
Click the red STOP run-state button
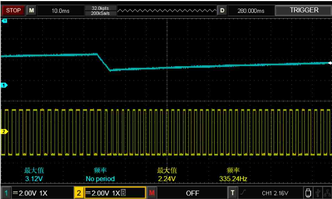(x=13, y=10)
